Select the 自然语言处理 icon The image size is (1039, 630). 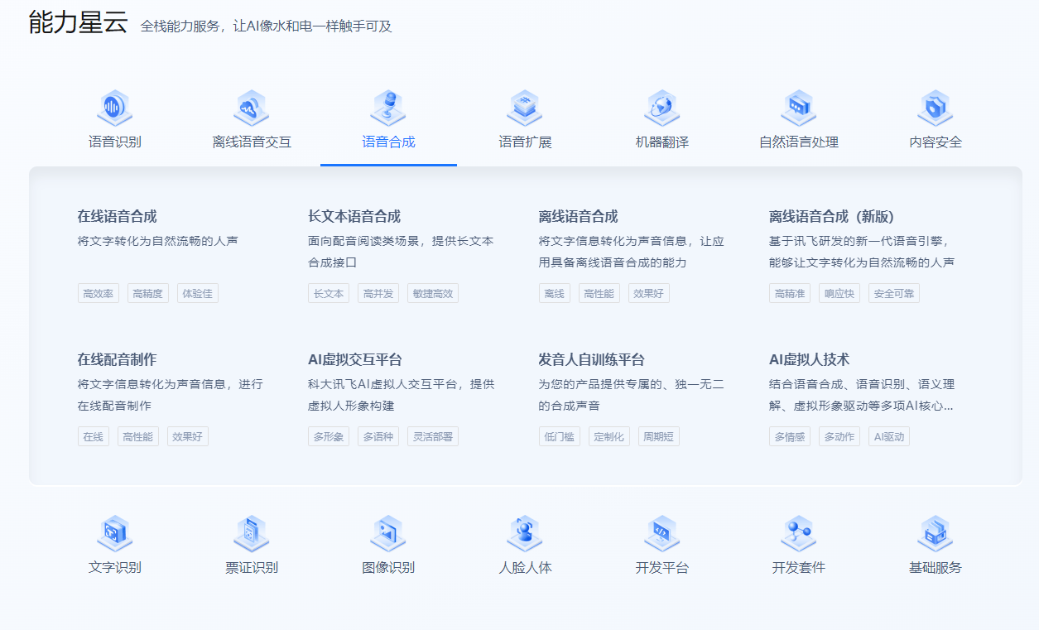point(797,108)
